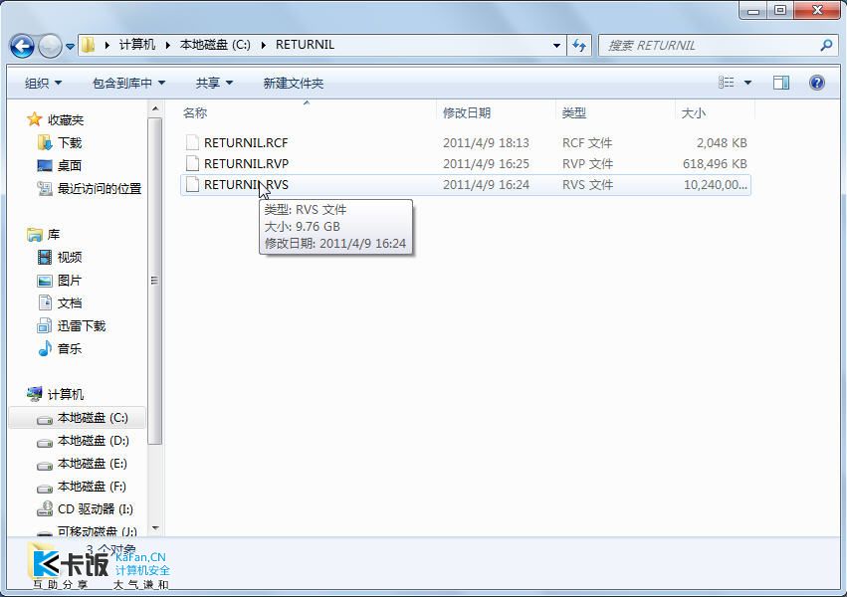
Task: Click the navigation pane scroll up arrow
Action: [x=155, y=109]
